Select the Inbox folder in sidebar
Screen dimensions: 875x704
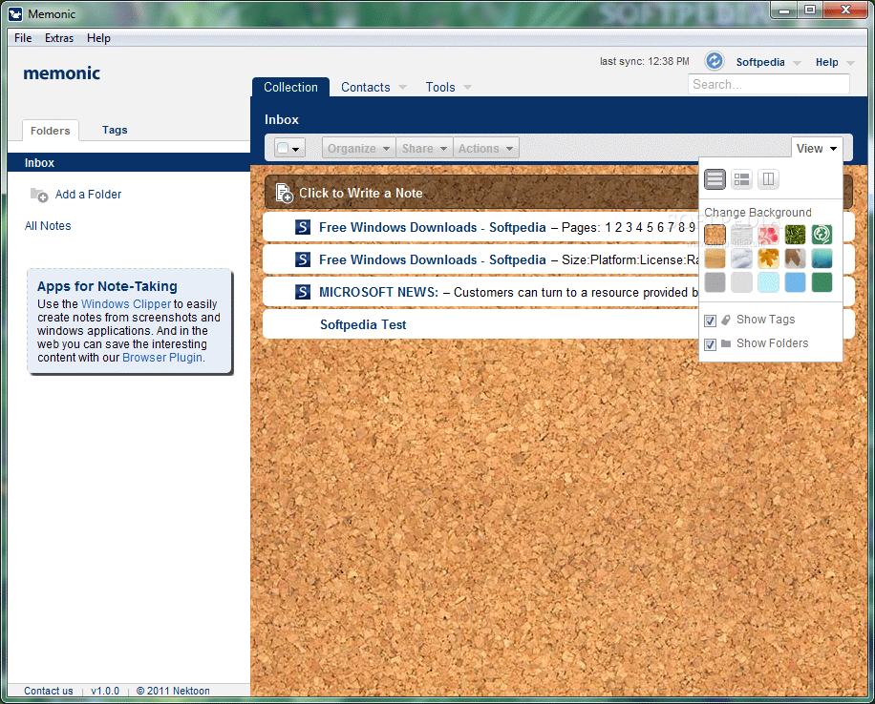[x=129, y=163]
